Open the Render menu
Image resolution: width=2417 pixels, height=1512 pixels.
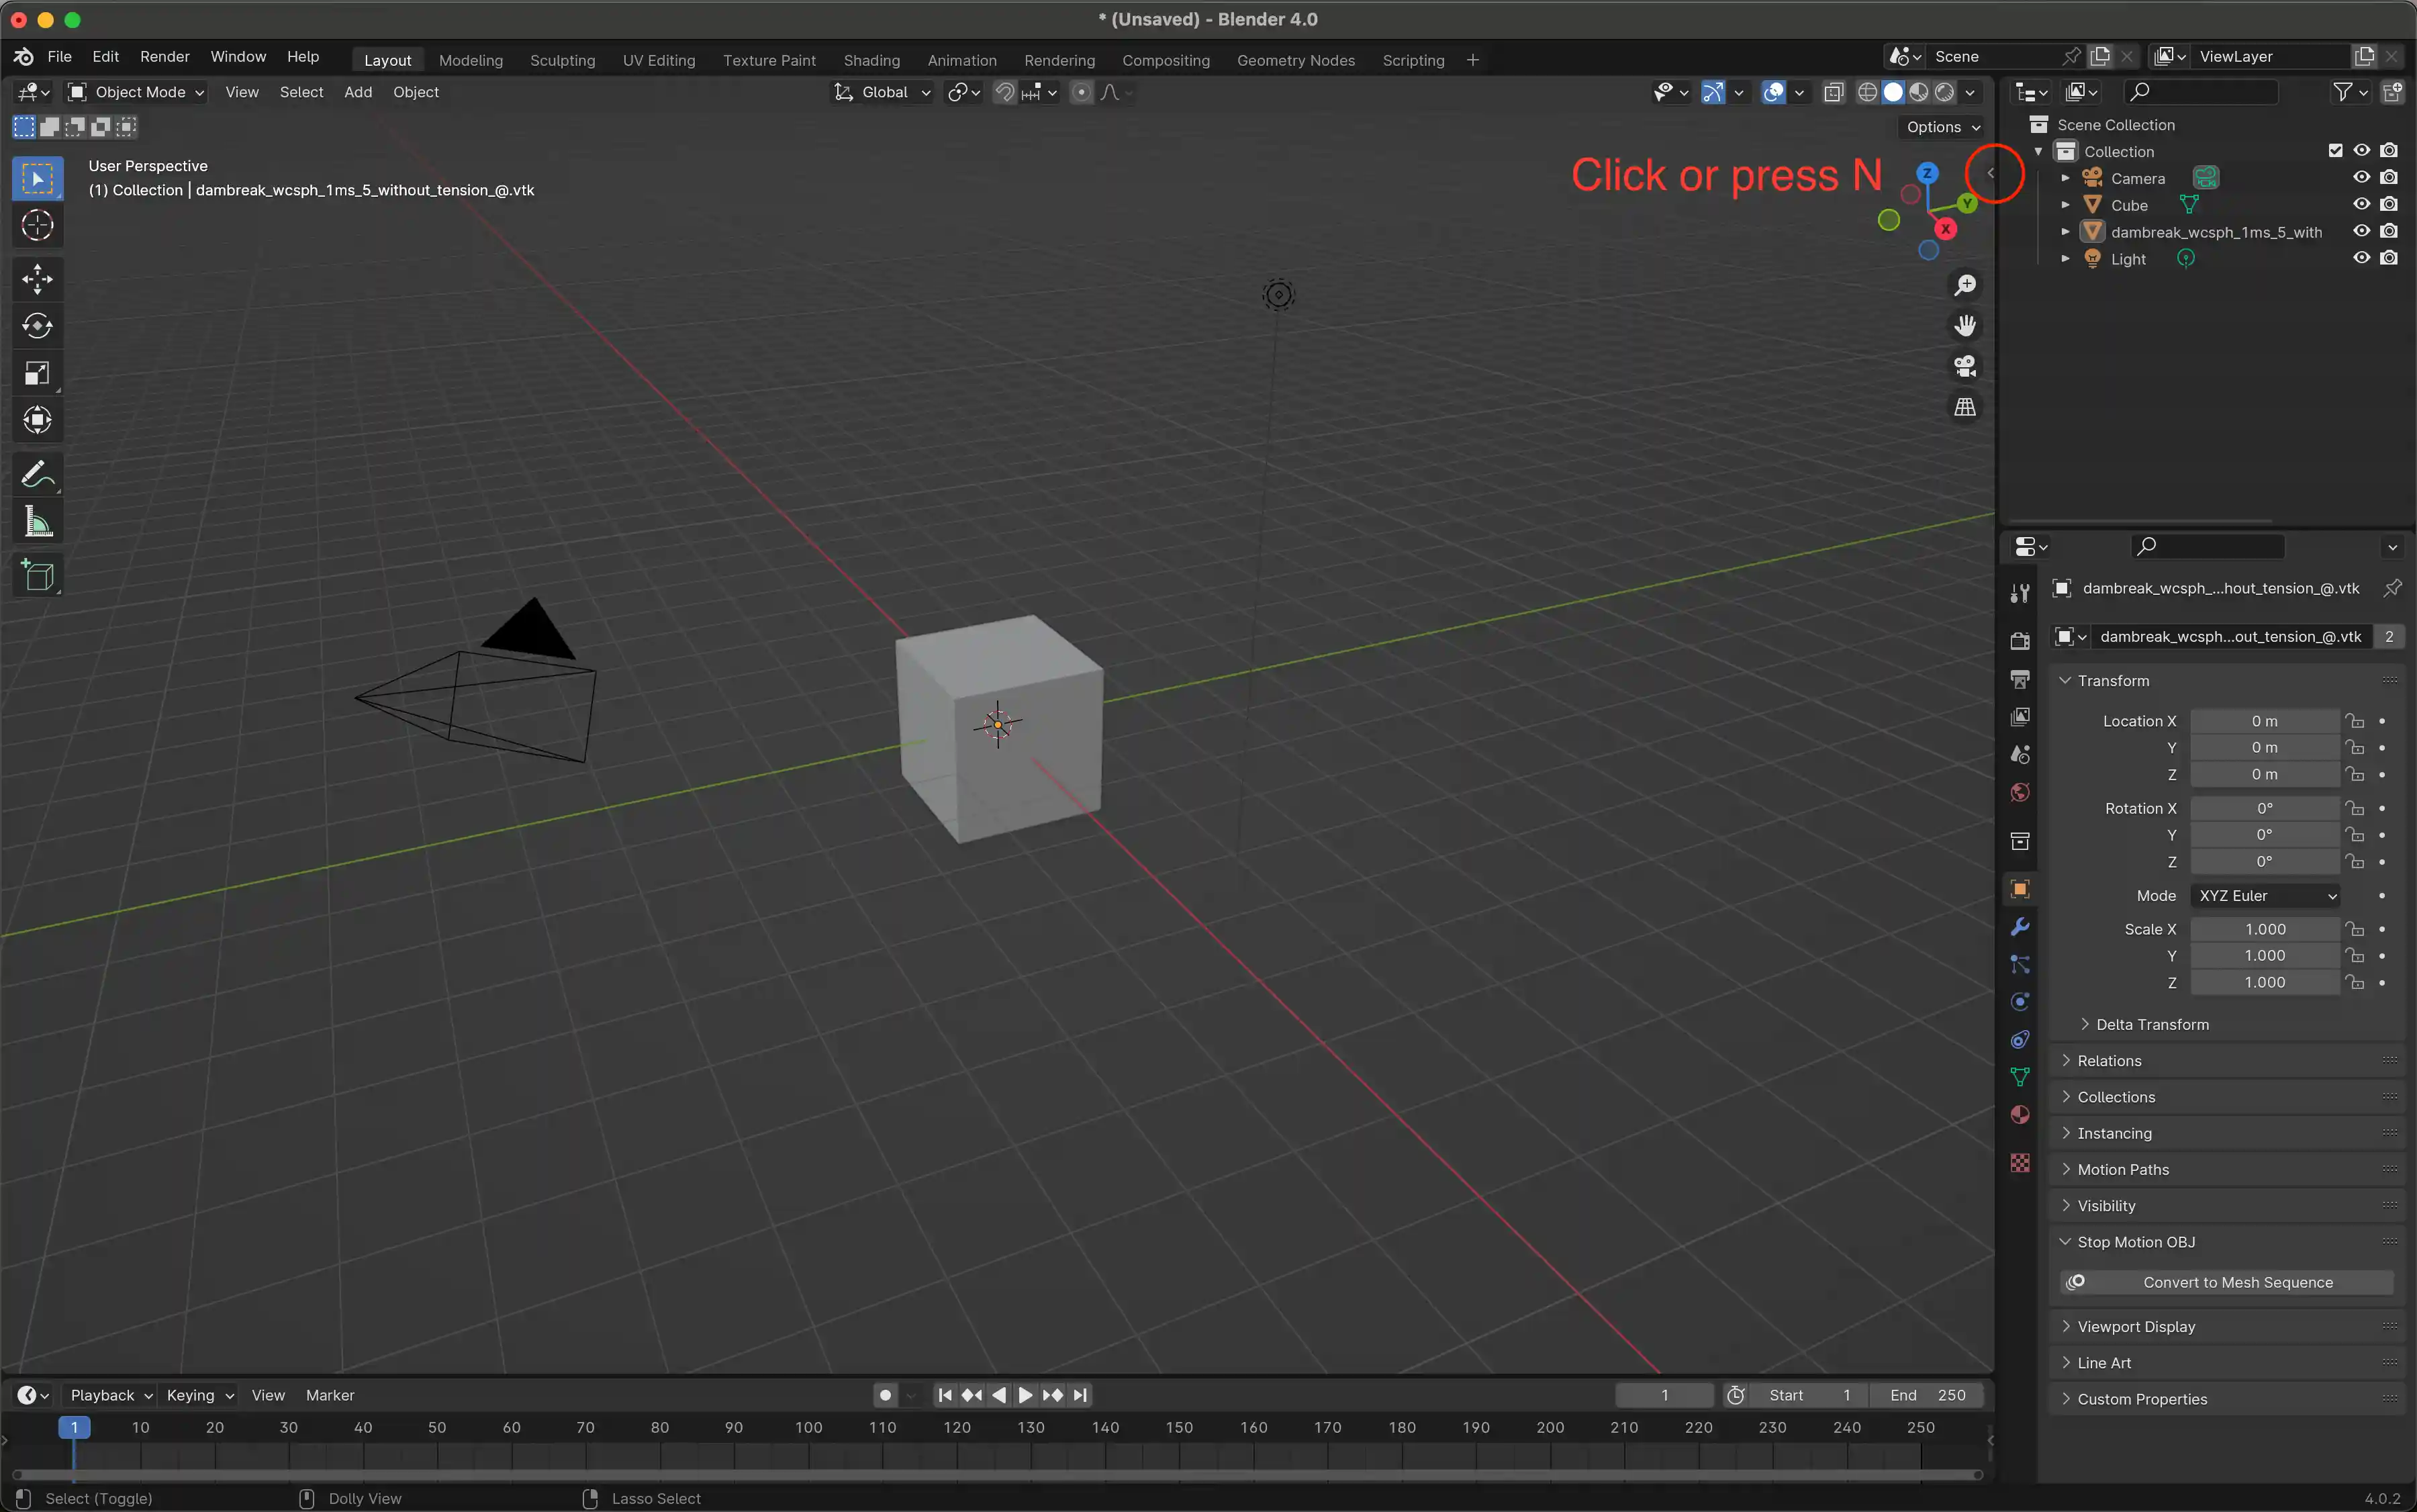coord(164,57)
